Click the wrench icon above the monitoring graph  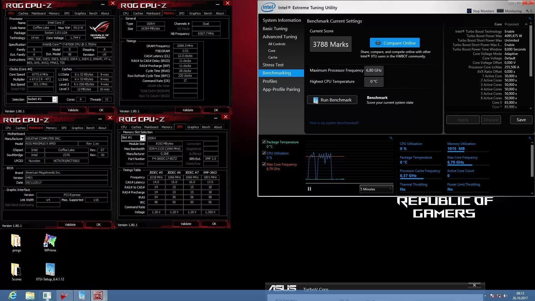tap(391, 138)
